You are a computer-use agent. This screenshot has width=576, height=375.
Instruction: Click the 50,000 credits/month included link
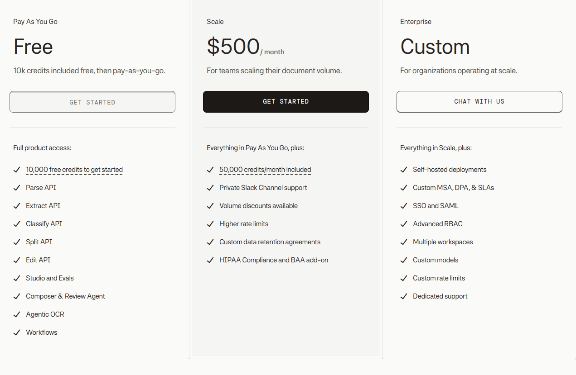[x=265, y=169]
